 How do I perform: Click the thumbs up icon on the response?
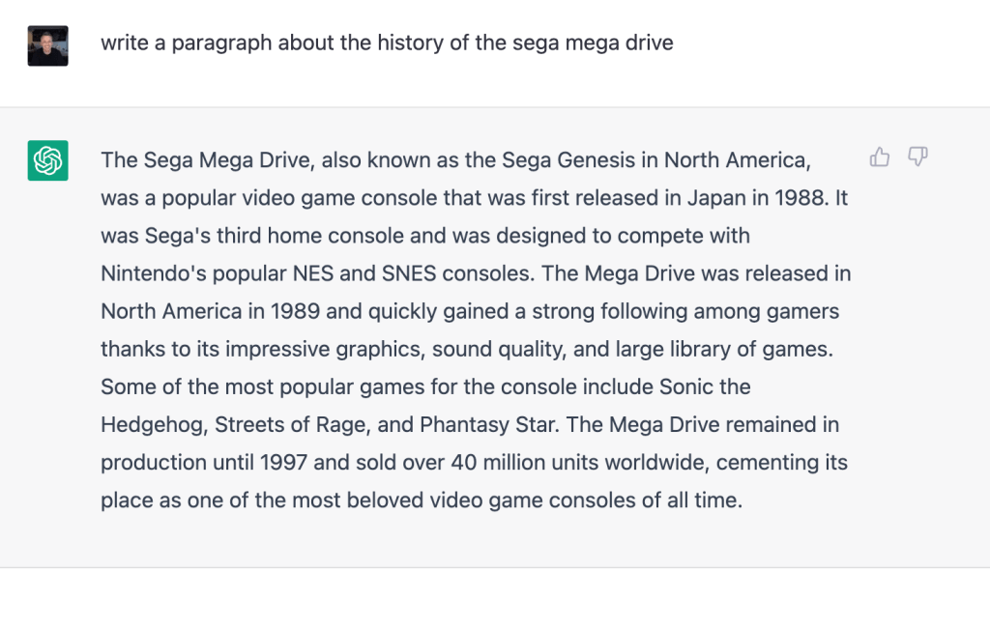(880, 157)
